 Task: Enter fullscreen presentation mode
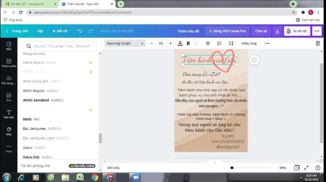306,168
